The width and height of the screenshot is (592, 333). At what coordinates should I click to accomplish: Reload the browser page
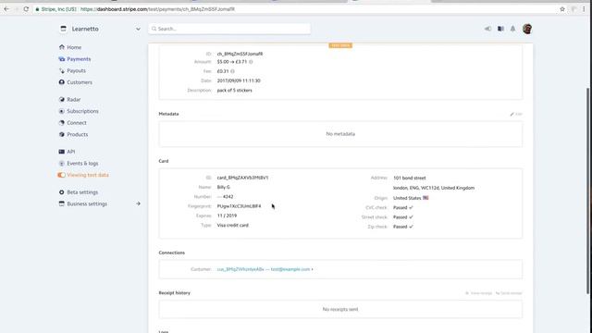[26, 9]
